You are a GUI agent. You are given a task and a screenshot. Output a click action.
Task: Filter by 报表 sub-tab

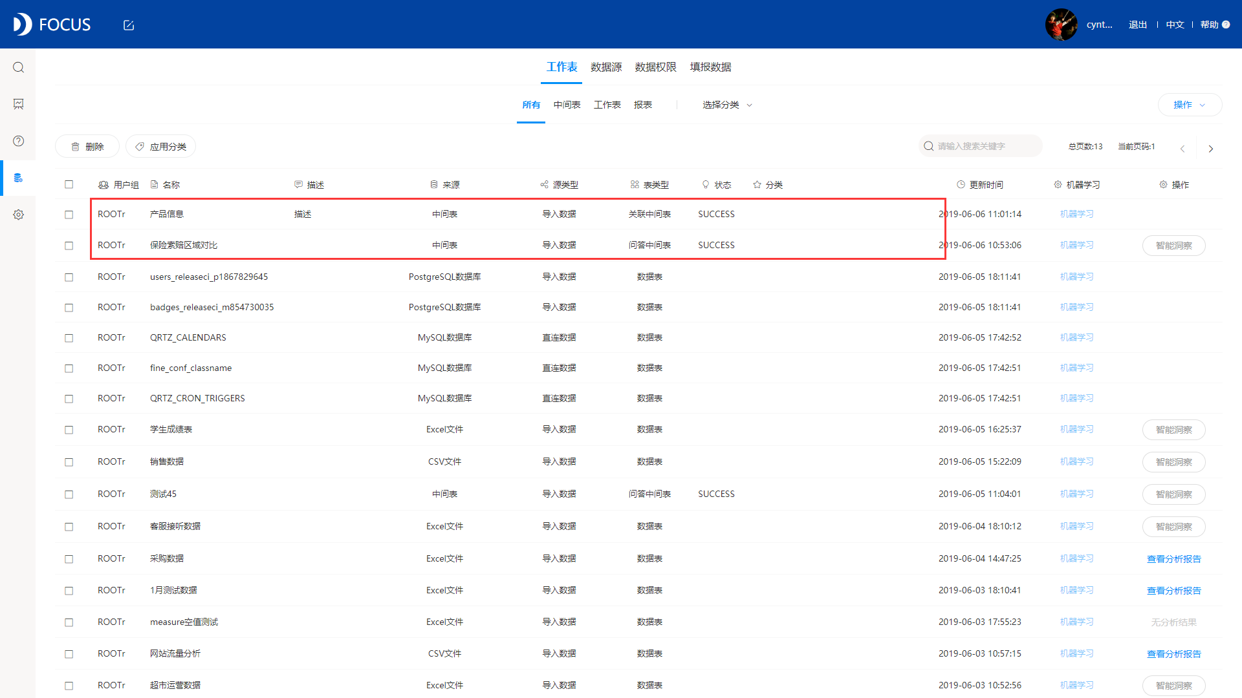pyautogui.click(x=643, y=105)
